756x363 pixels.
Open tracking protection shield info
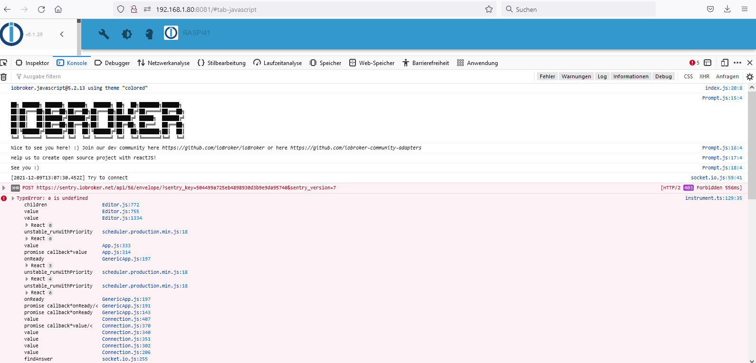coord(121,9)
